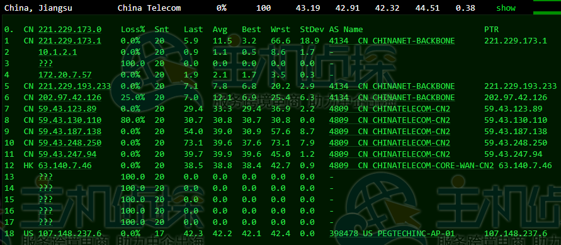Click IP address 59.43.248.250
This screenshot has height=245, width=561.
(x=70, y=143)
